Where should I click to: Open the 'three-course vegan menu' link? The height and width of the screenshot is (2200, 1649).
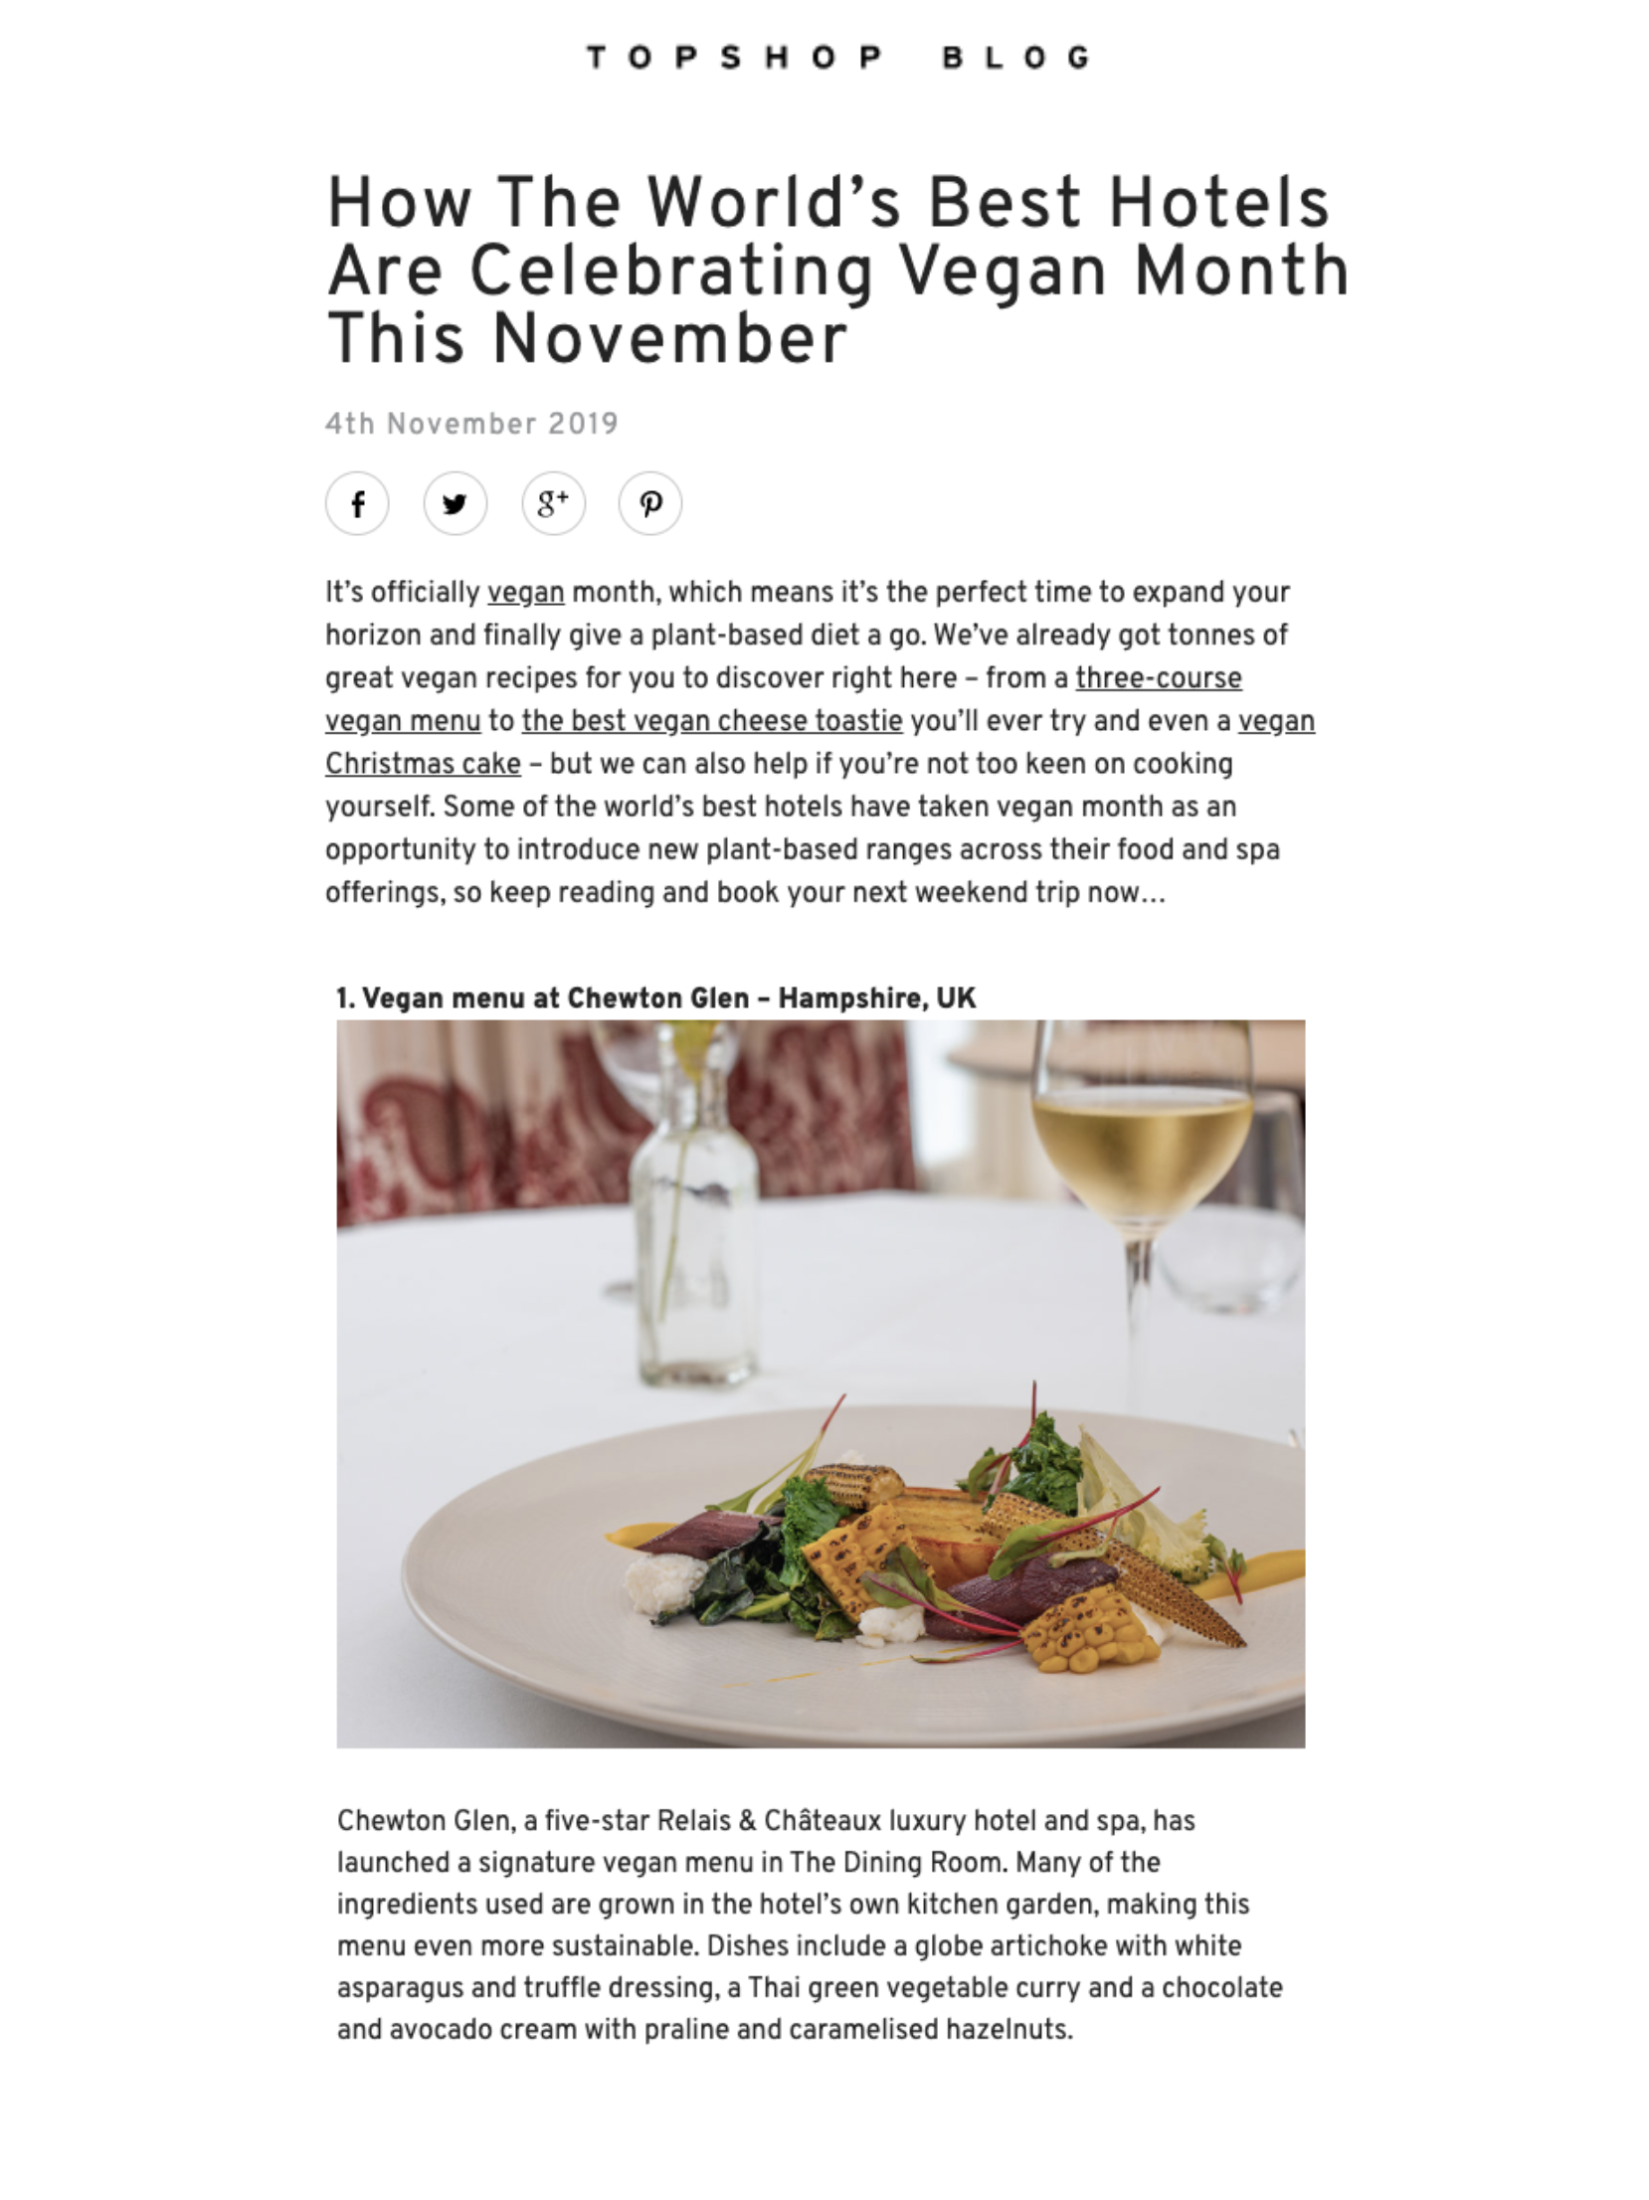tap(1159, 678)
